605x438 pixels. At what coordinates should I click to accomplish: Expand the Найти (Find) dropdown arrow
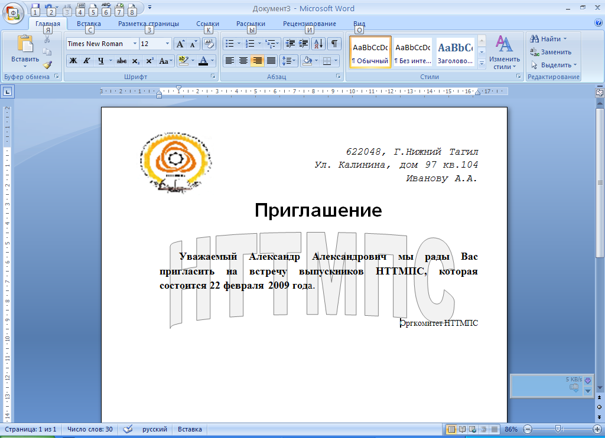pyautogui.click(x=565, y=39)
